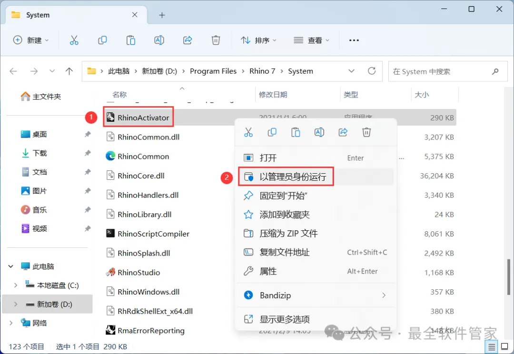Click the Copy icon in the top toolbar
Screen dimensions: 514x354
(102, 40)
